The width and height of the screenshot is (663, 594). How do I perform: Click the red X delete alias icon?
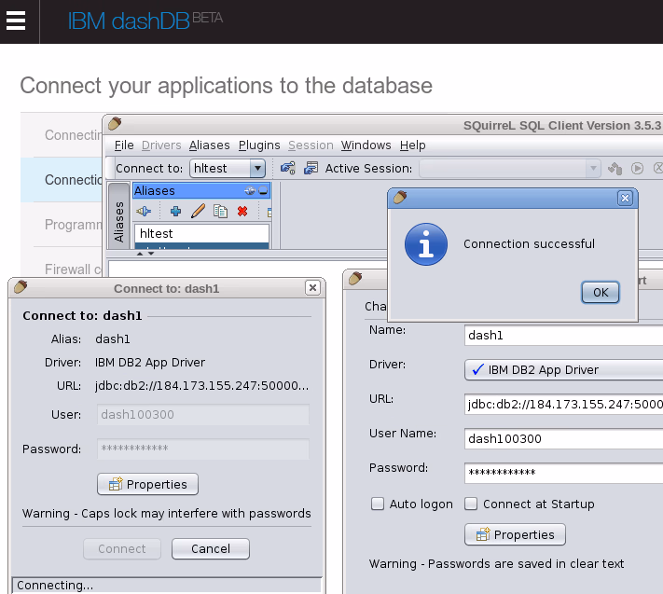[x=242, y=212]
